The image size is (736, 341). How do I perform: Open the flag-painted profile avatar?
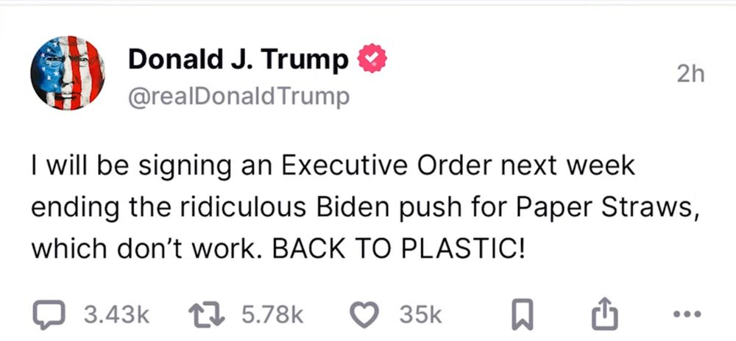click(x=68, y=73)
